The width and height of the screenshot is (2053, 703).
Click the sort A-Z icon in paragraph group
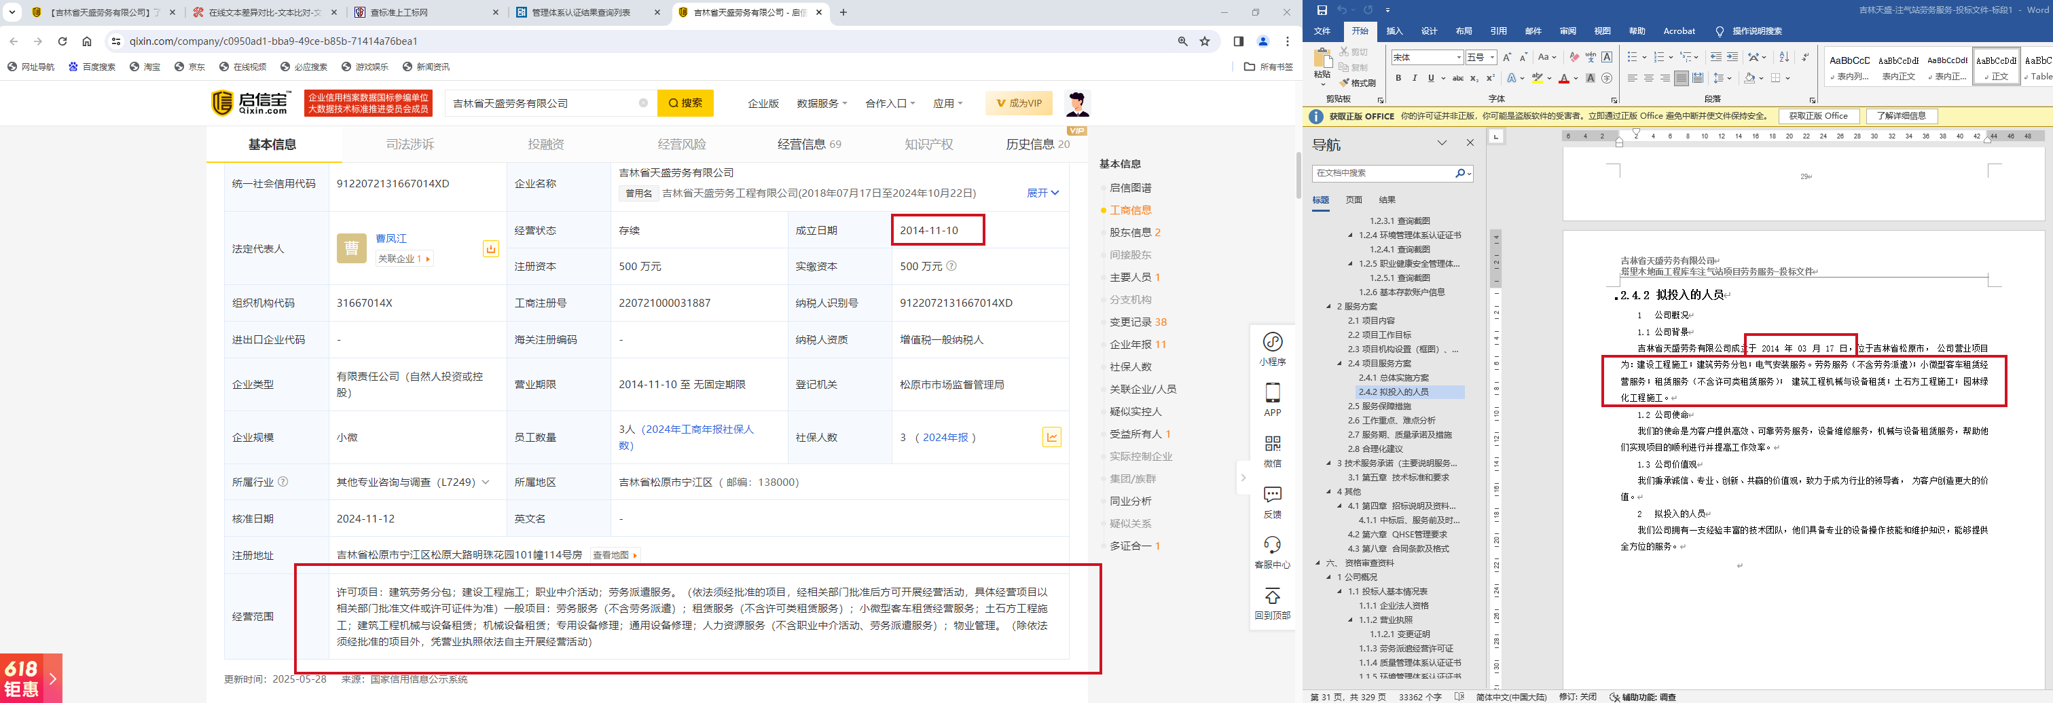(1783, 57)
